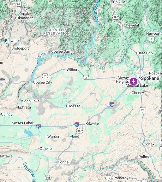Viewport: 162px width, 182px height.
Task: Click the US 2 shield east of Wilbur
Action: click(x=86, y=77)
